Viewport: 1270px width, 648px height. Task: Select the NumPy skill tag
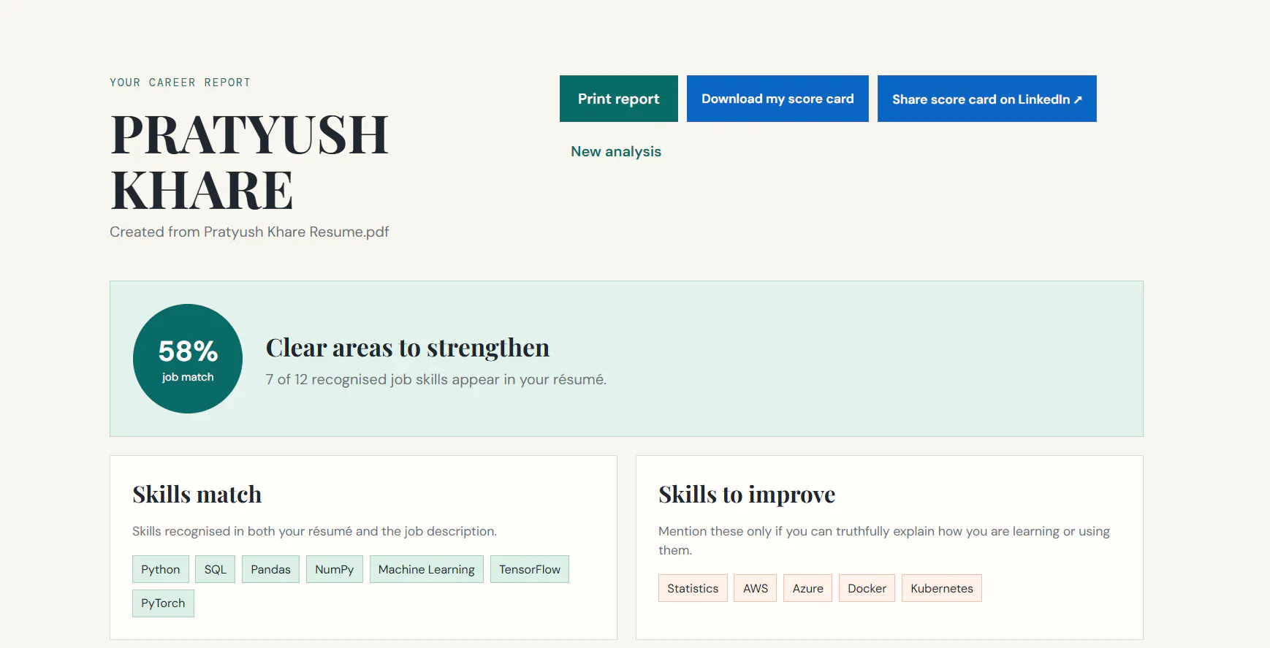pyautogui.click(x=334, y=569)
